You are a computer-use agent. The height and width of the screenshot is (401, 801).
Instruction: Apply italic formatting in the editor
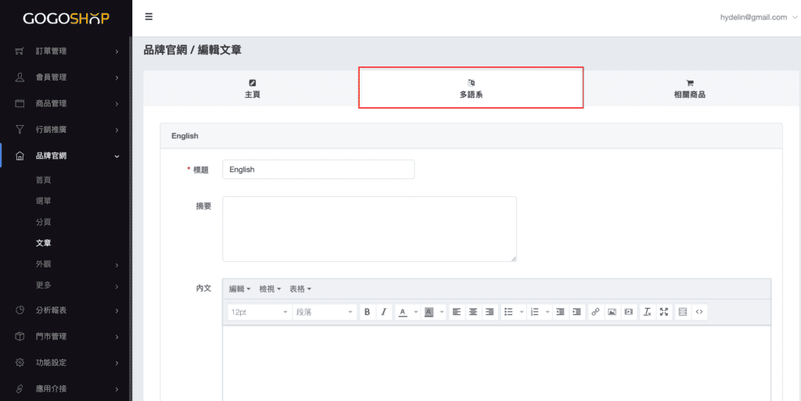pos(383,312)
